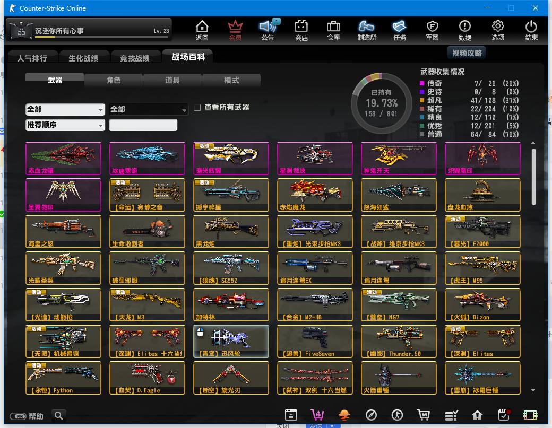Go back using the 返回 home icon
552x428 pixels.
point(202,30)
